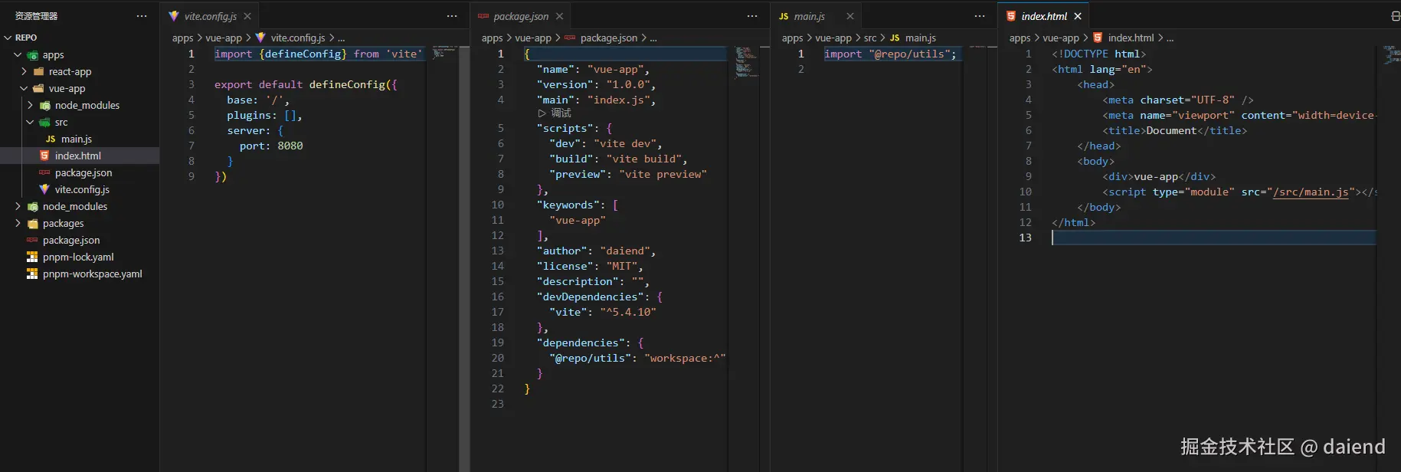The width and height of the screenshot is (1401, 472).
Task: Open the explorer panel more actions menu
Action: coord(142,16)
